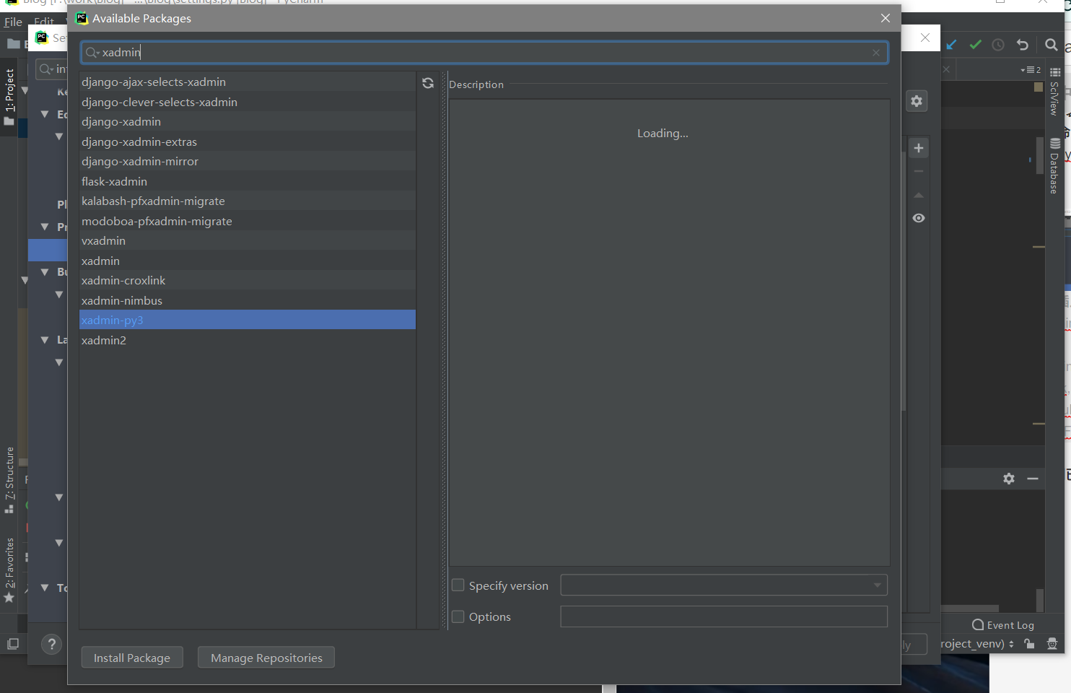The width and height of the screenshot is (1071, 693).
Task: Upgrade package with the up arrow icon
Action: pos(919,195)
